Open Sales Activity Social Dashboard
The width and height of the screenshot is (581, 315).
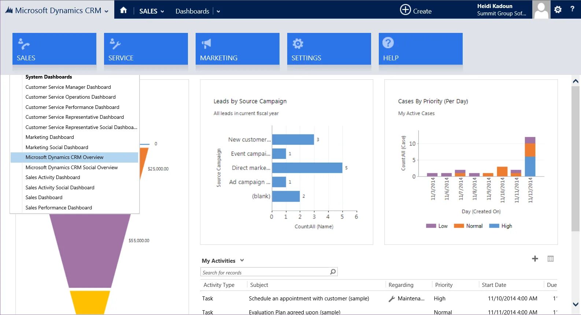pos(60,187)
